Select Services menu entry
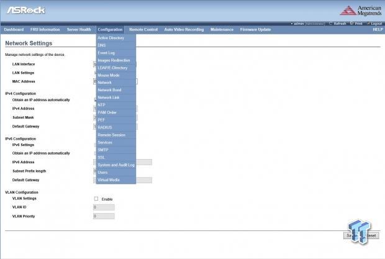 point(116,143)
